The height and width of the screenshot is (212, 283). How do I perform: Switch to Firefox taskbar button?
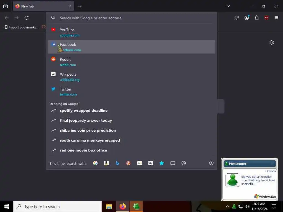click(x=123, y=206)
